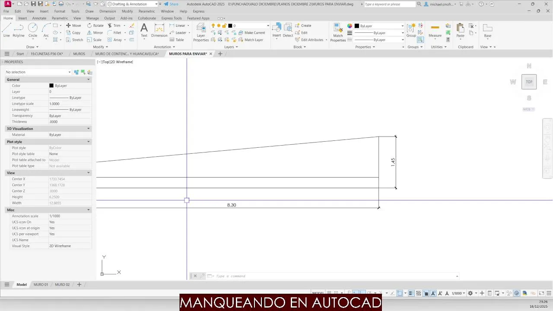Toggle transparency display in status bar
The image size is (553, 311).
pos(419,293)
